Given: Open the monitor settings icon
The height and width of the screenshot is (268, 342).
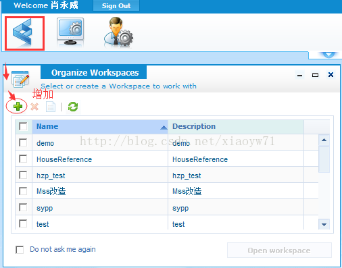Looking at the screenshot, I should [70, 32].
